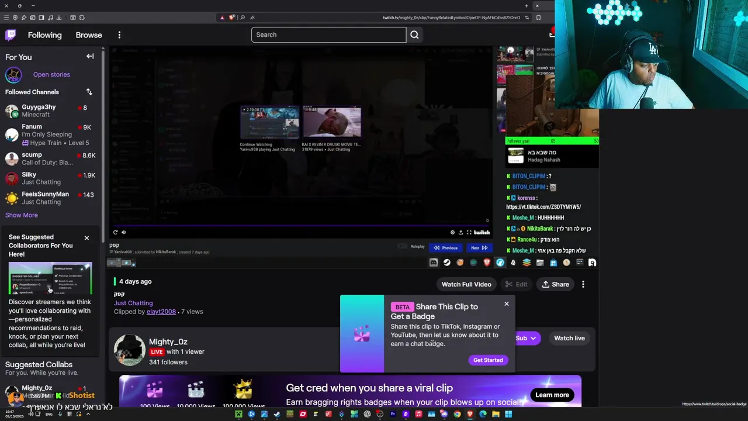This screenshot has width=748, height=421.
Task: Click the Mighty_0z channel name
Action: (168, 341)
